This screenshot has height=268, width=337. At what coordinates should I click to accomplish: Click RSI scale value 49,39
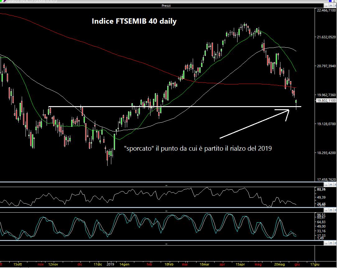pos(321,197)
